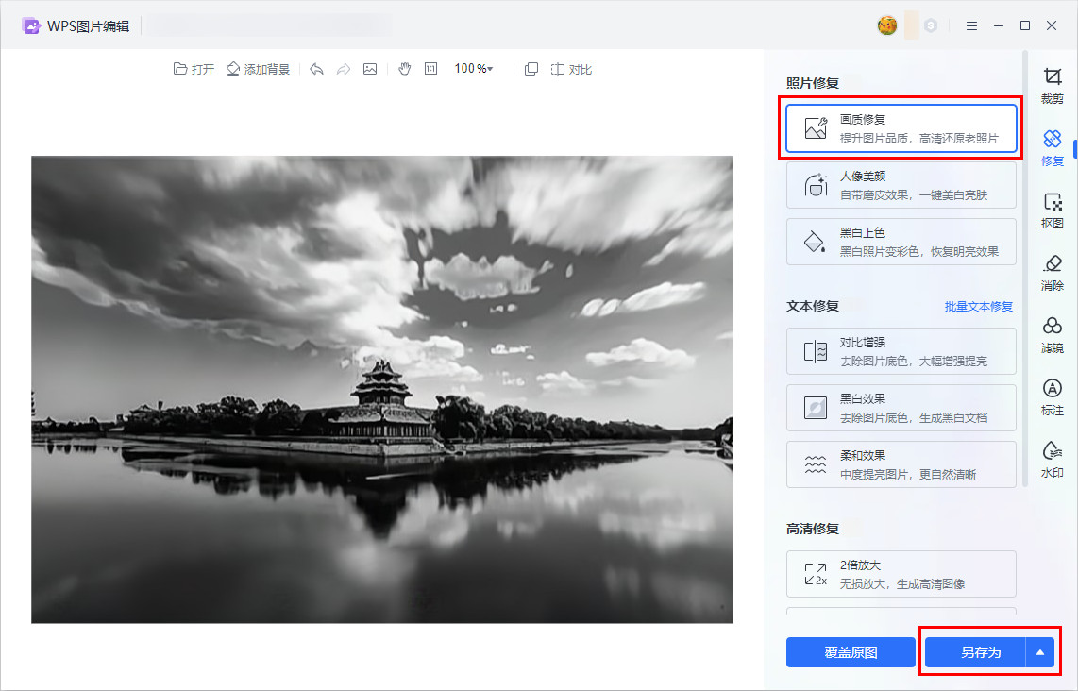Viewport: 1078px width, 691px height.
Task: Select the hand pan tool
Action: 404,69
